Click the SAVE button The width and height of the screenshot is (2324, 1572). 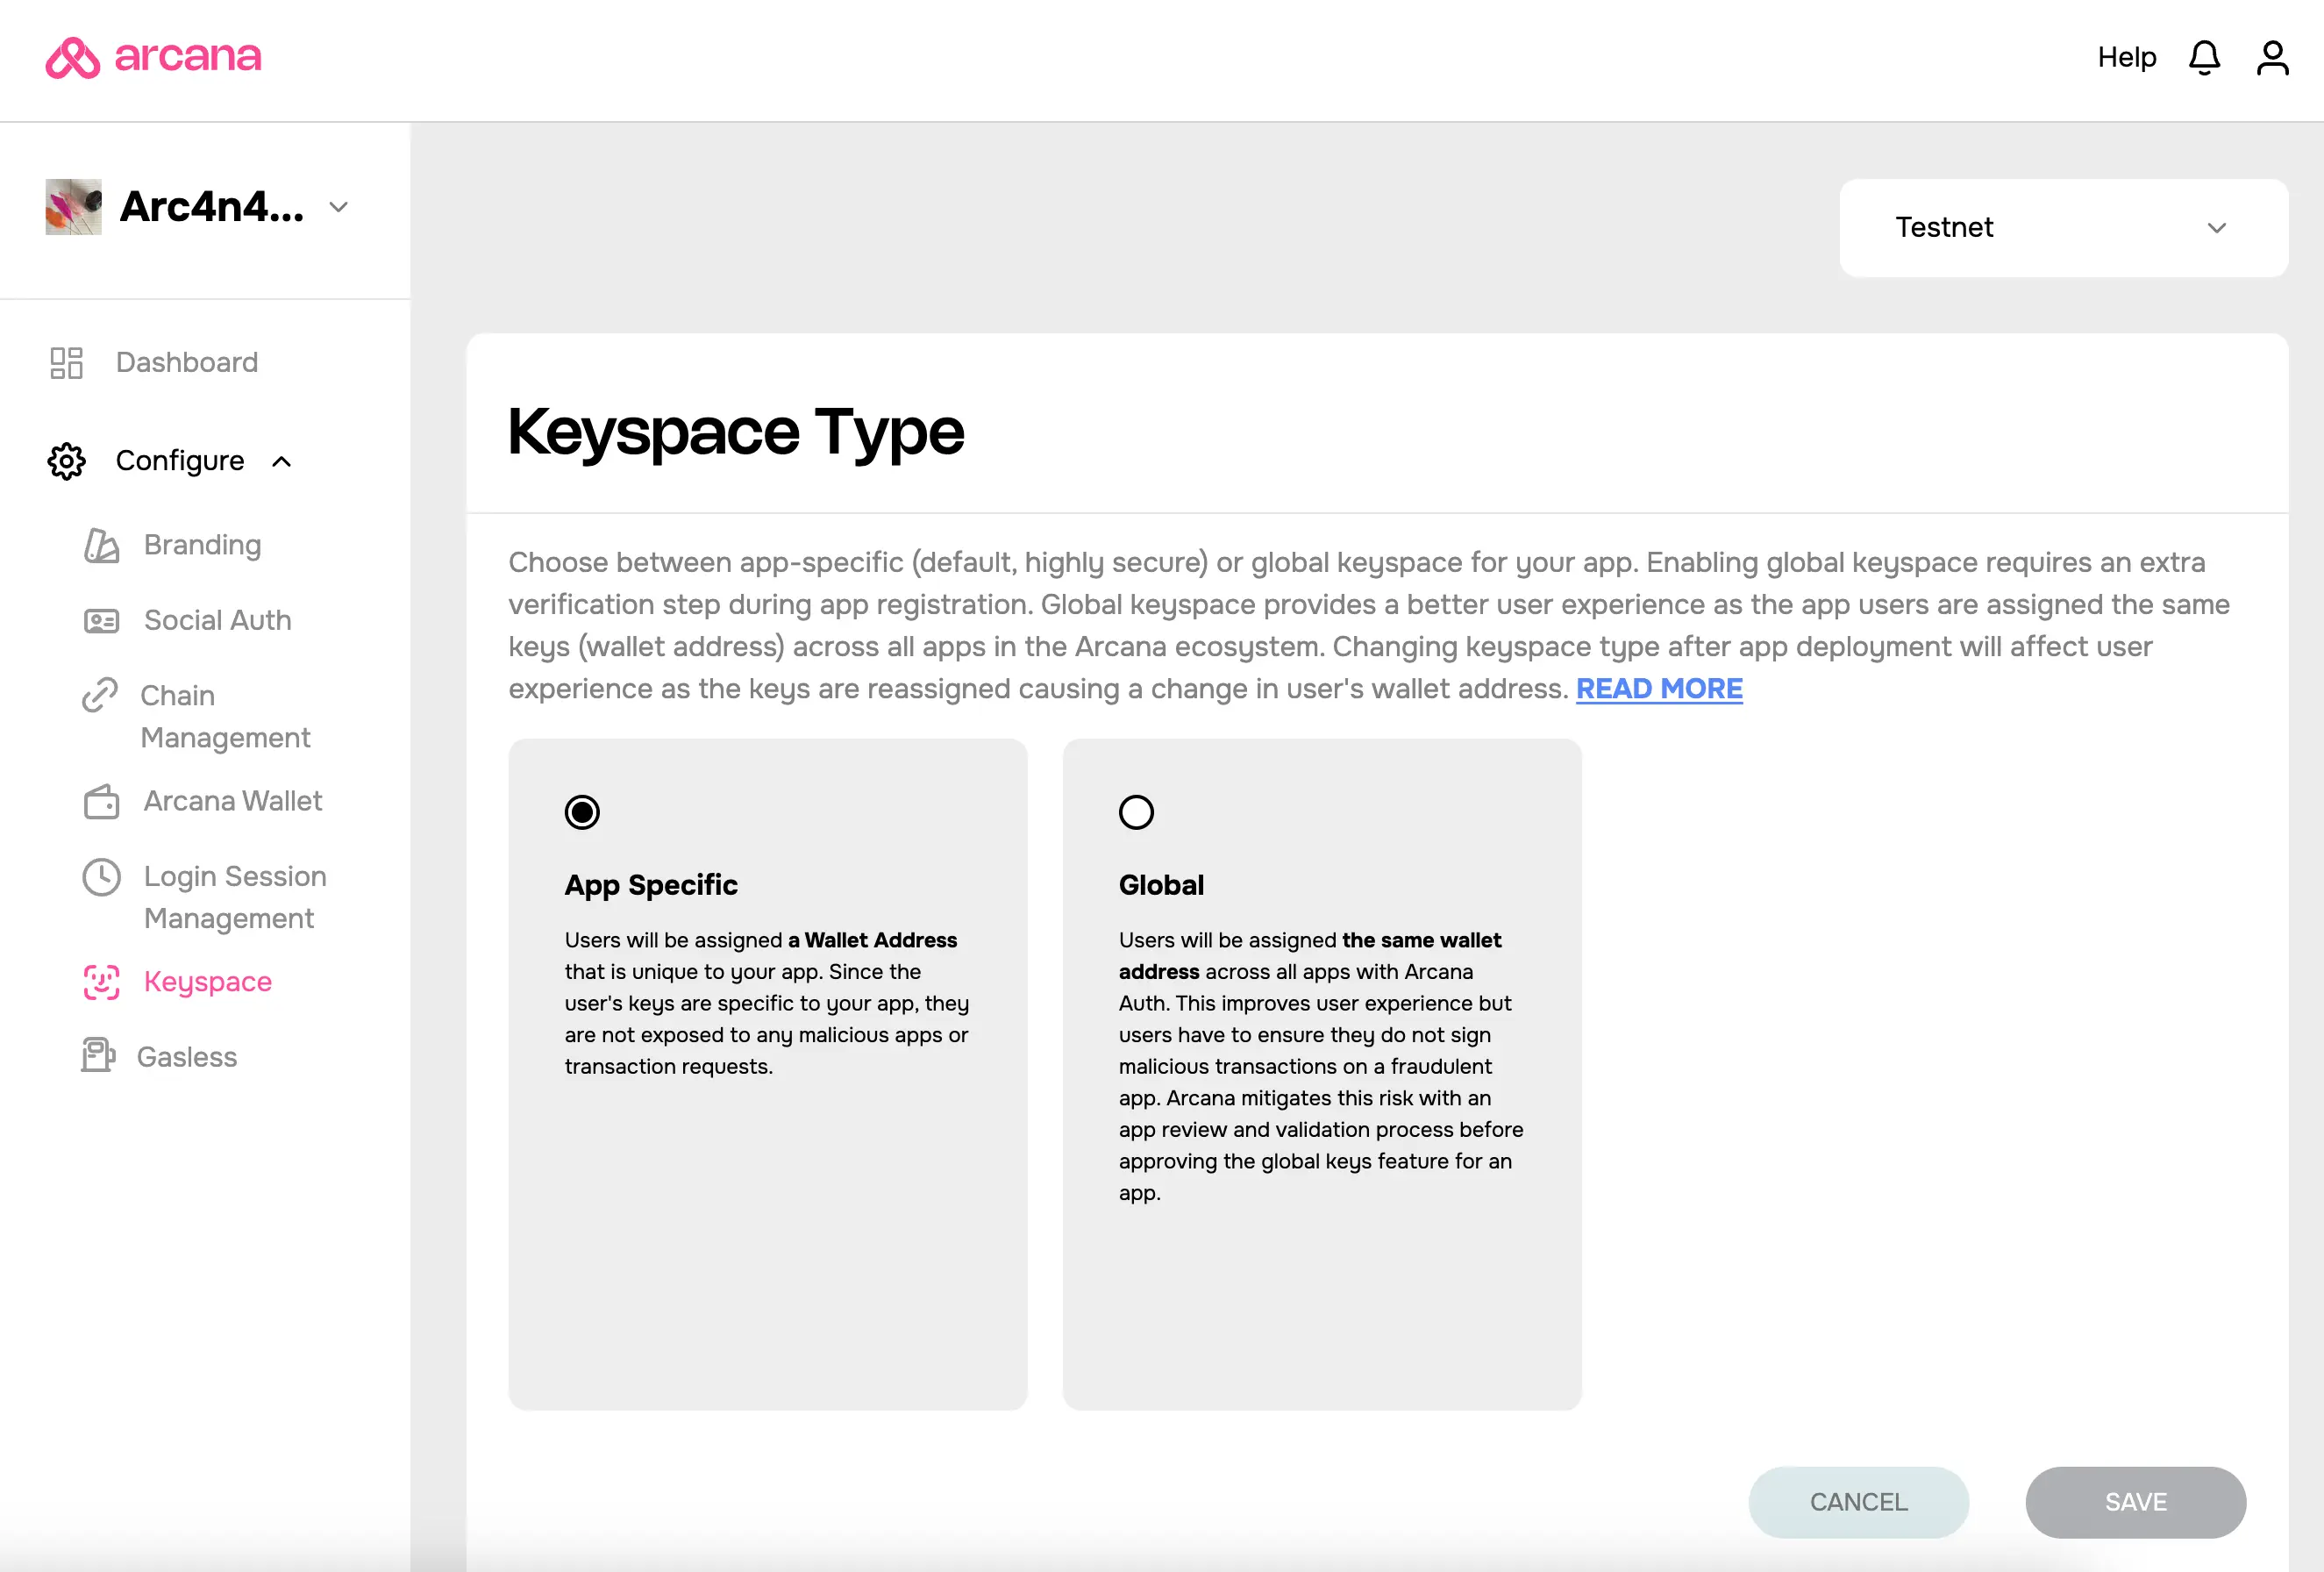pos(2135,1502)
